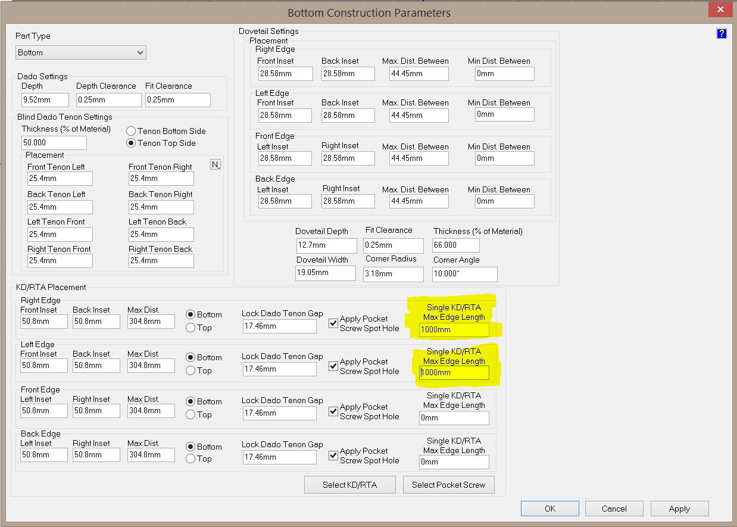
Task: Select Bottom radio for Back Edge KD/RTA
Action: [191, 447]
